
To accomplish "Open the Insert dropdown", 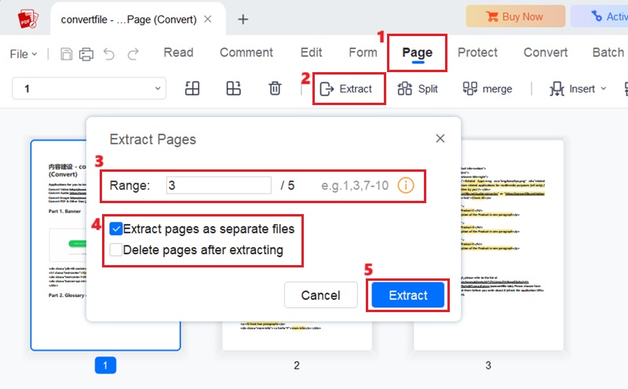I will coord(578,89).
